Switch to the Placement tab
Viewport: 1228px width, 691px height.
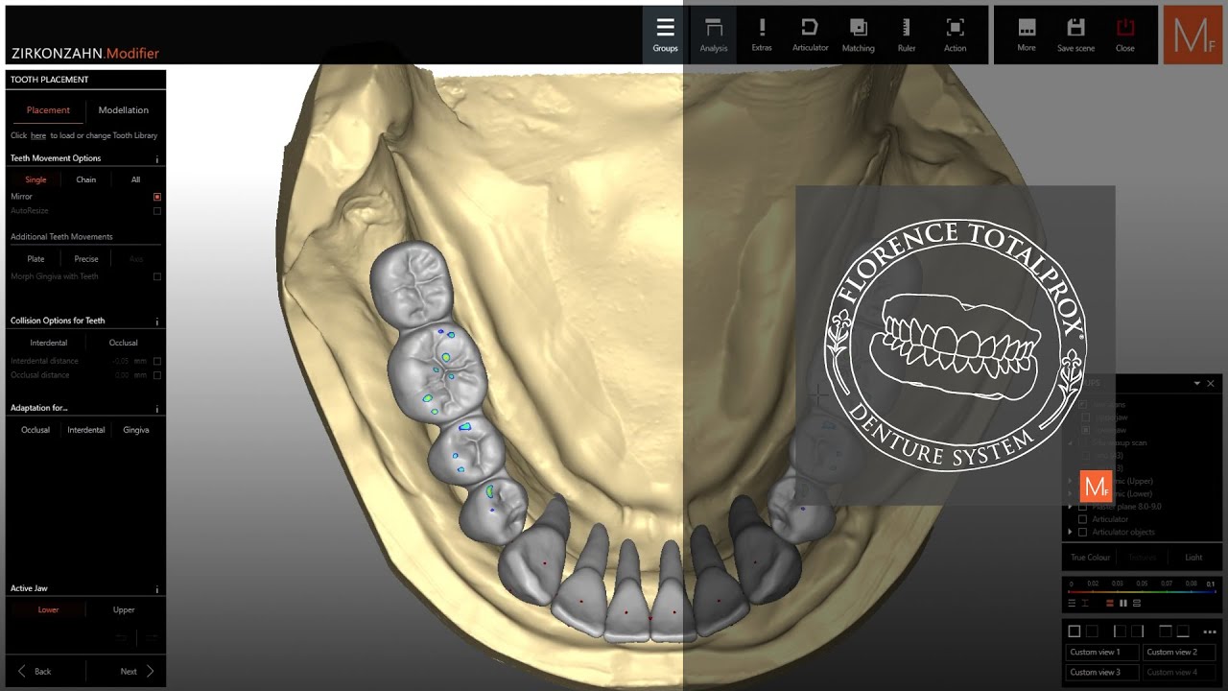coord(48,110)
